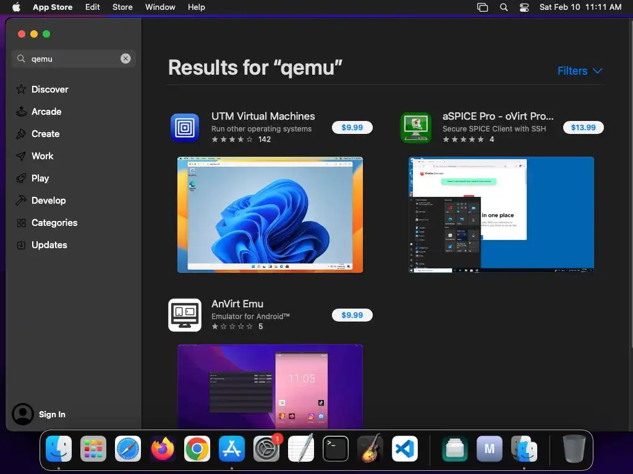The height and width of the screenshot is (474, 633).
Task: Open Spotlight search in menu bar
Action: (x=504, y=7)
